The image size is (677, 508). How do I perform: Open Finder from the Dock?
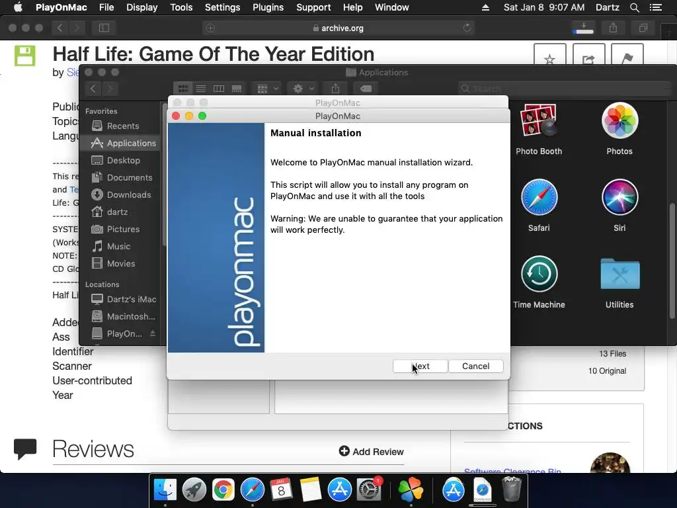pyautogui.click(x=165, y=489)
